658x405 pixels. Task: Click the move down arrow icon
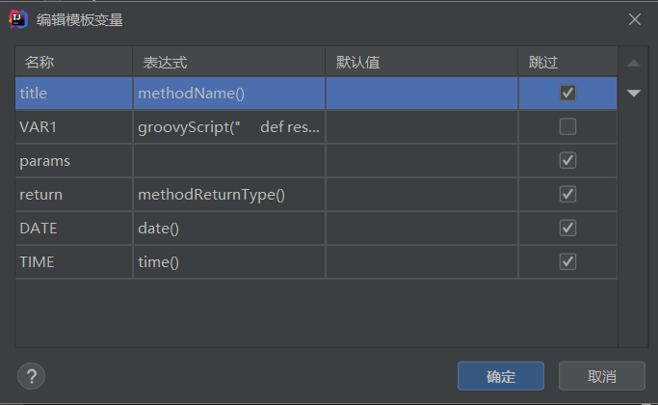click(x=633, y=94)
